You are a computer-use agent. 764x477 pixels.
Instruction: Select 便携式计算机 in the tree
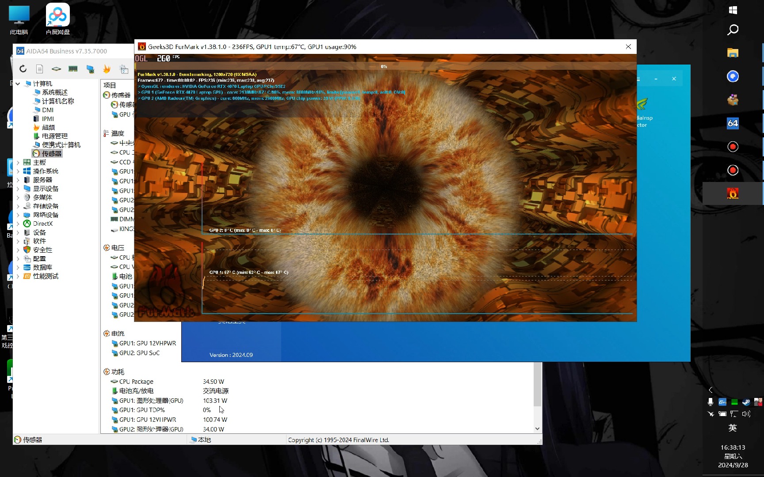tap(61, 145)
